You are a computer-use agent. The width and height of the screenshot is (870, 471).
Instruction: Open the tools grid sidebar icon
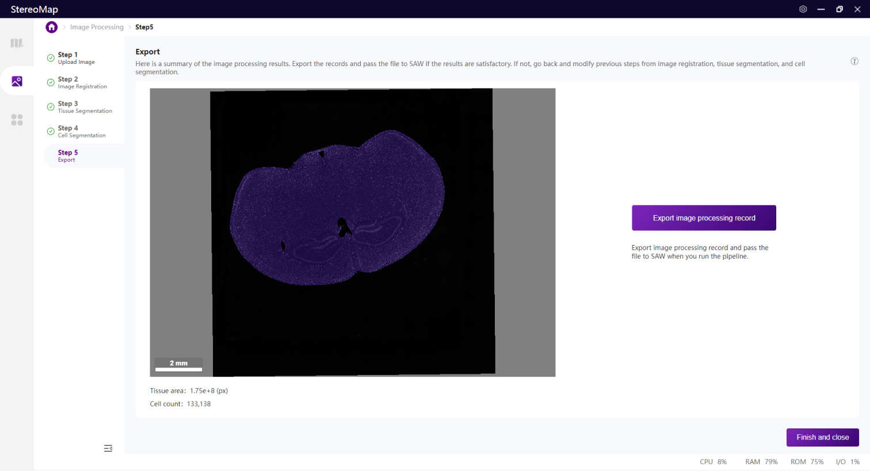click(x=17, y=120)
